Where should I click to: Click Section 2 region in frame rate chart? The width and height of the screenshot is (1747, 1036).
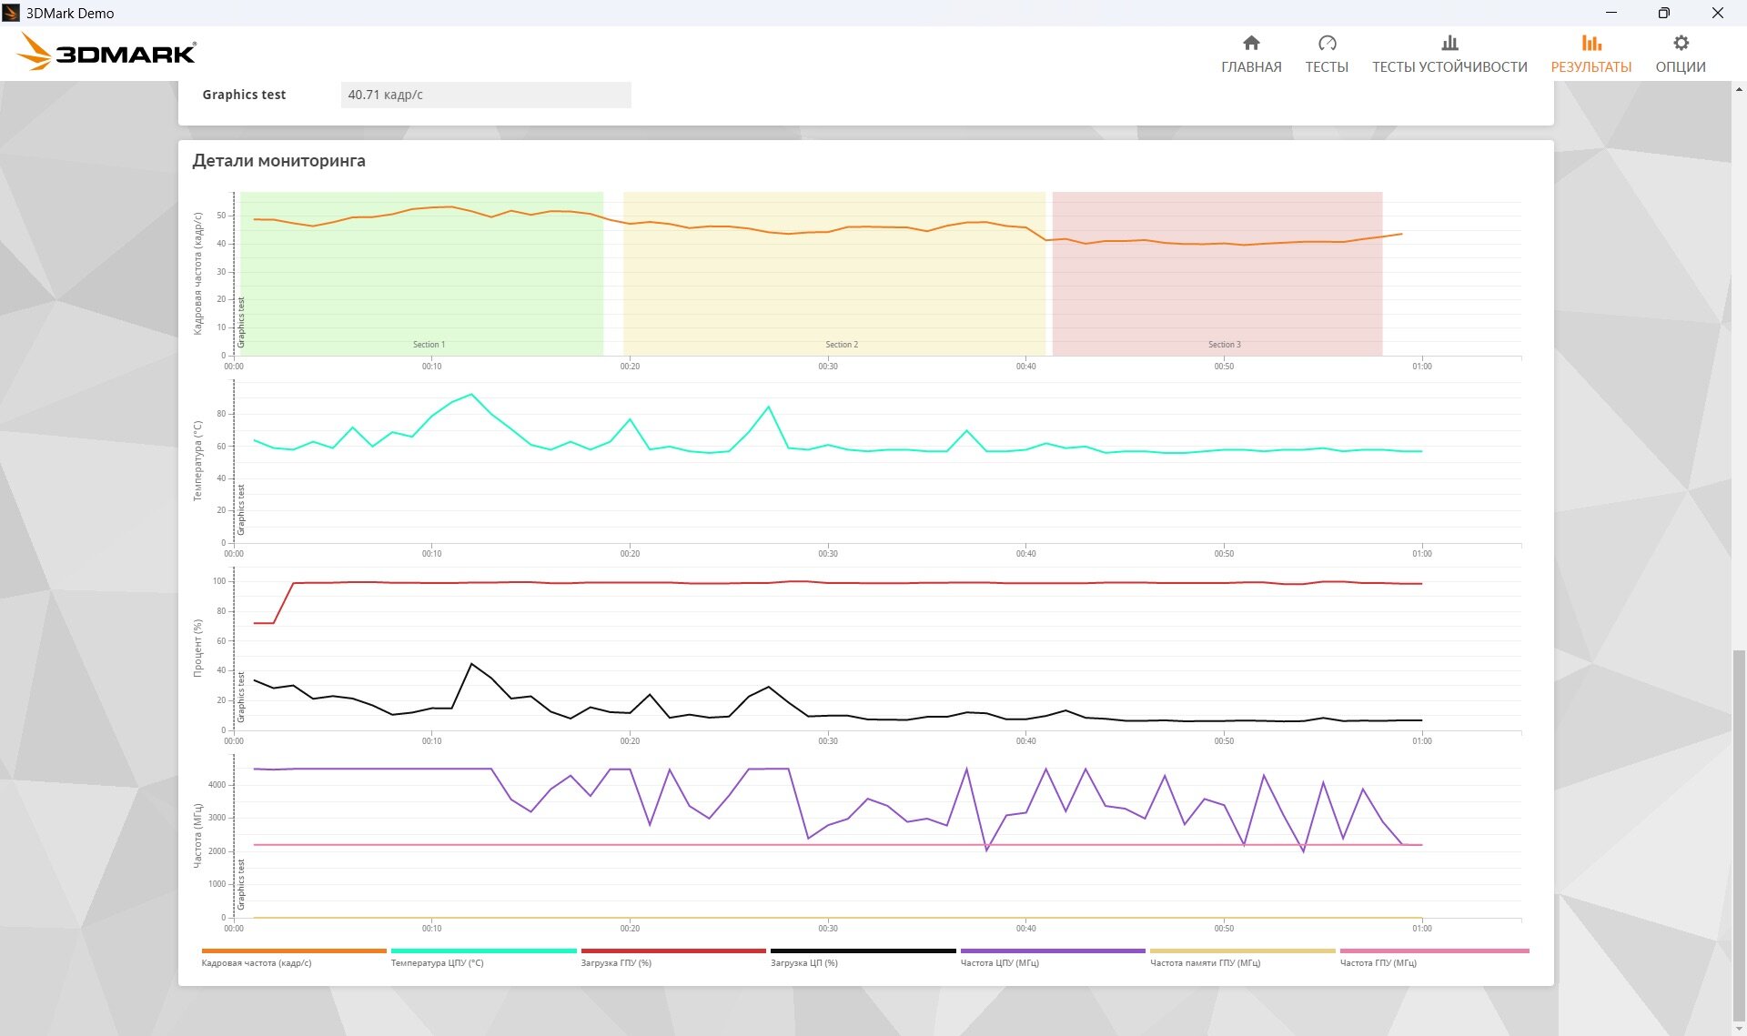[833, 291]
